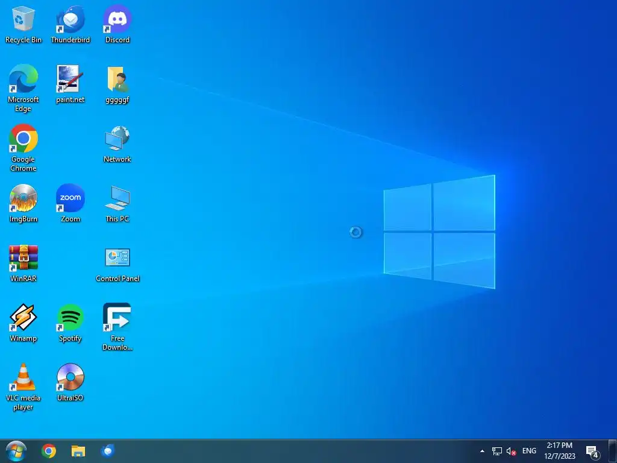Image resolution: width=617 pixels, height=463 pixels.
Task: Select the VLC media player shortcut
Action: [x=23, y=387]
